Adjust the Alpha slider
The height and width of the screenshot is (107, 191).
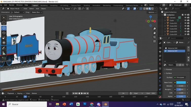181,96
